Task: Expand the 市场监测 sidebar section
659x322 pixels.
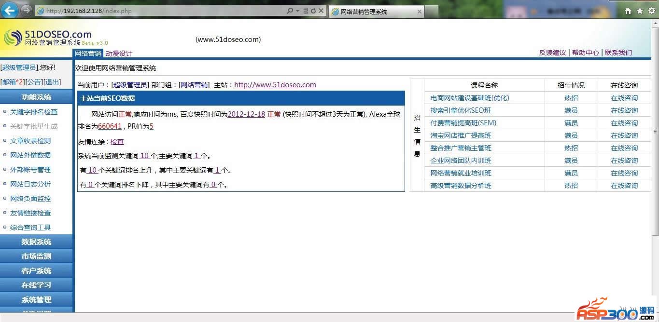Action: coord(36,256)
